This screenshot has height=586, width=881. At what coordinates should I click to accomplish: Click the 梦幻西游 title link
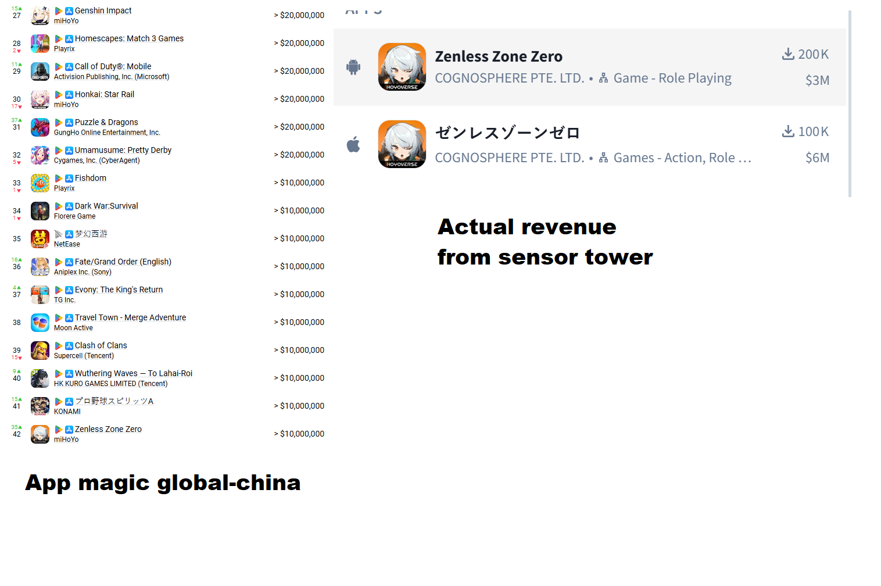[91, 234]
